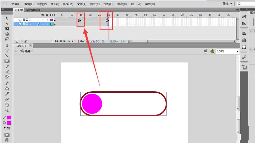
Task: Open the Info panel icon
Action: coord(244,40)
